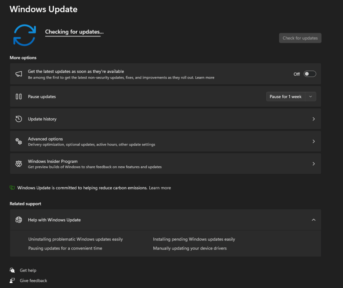Click the Update history label
This screenshot has width=343, height=288.
pyautogui.click(x=42, y=119)
